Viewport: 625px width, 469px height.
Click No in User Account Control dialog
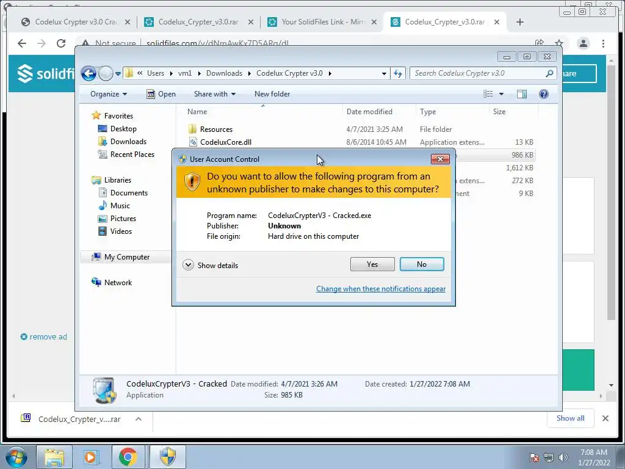(422, 264)
